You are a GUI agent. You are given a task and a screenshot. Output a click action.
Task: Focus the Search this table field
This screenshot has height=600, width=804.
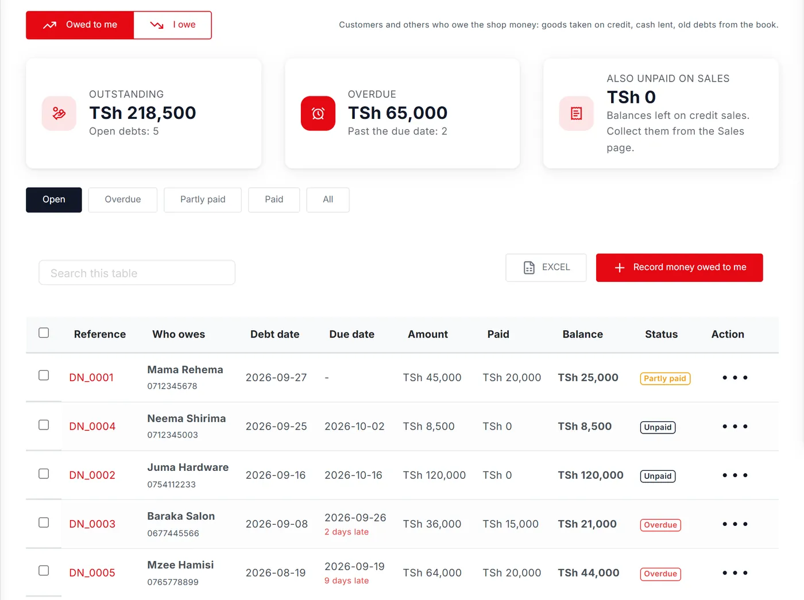tap(137, 273)
